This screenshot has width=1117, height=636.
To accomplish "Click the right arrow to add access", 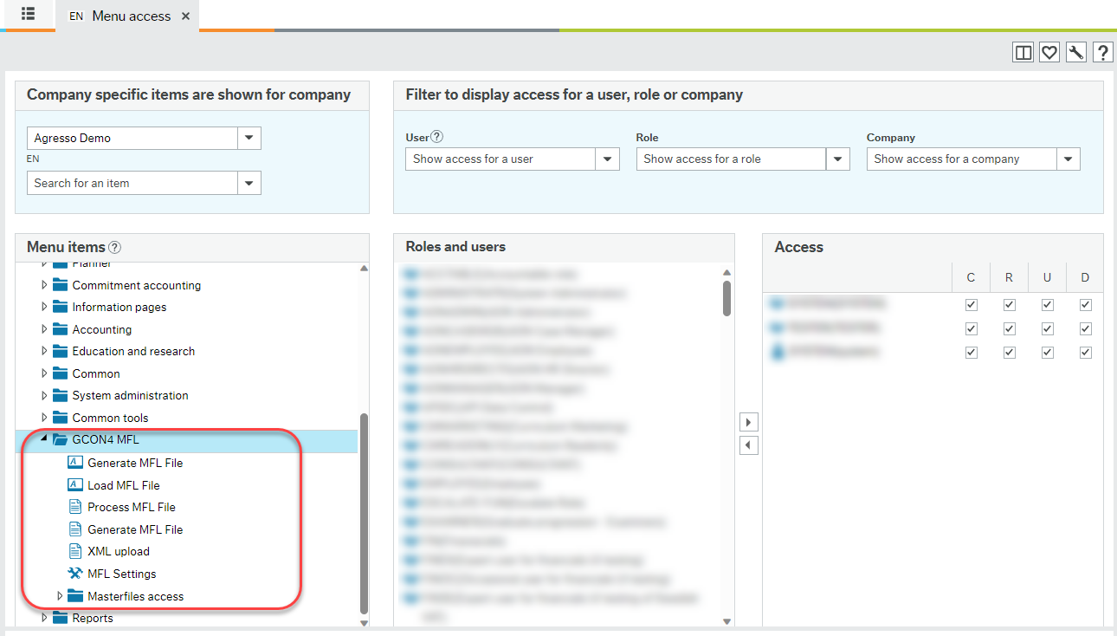I will point(750,422).
